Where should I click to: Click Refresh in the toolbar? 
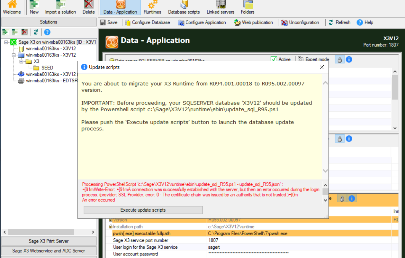coord(339,23)
